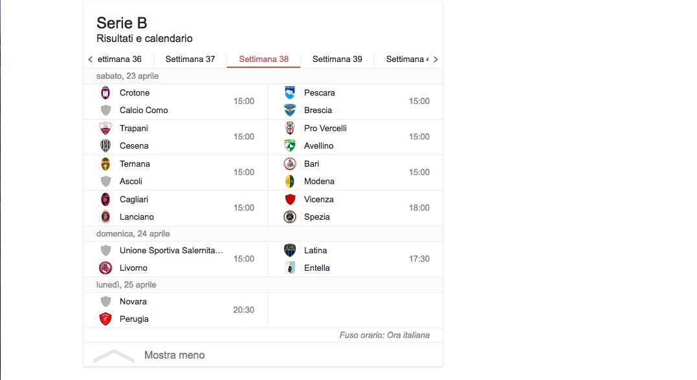Switch to Settimana 39 tab
This screenshot has height=380, width=697.
click(337, 59)
